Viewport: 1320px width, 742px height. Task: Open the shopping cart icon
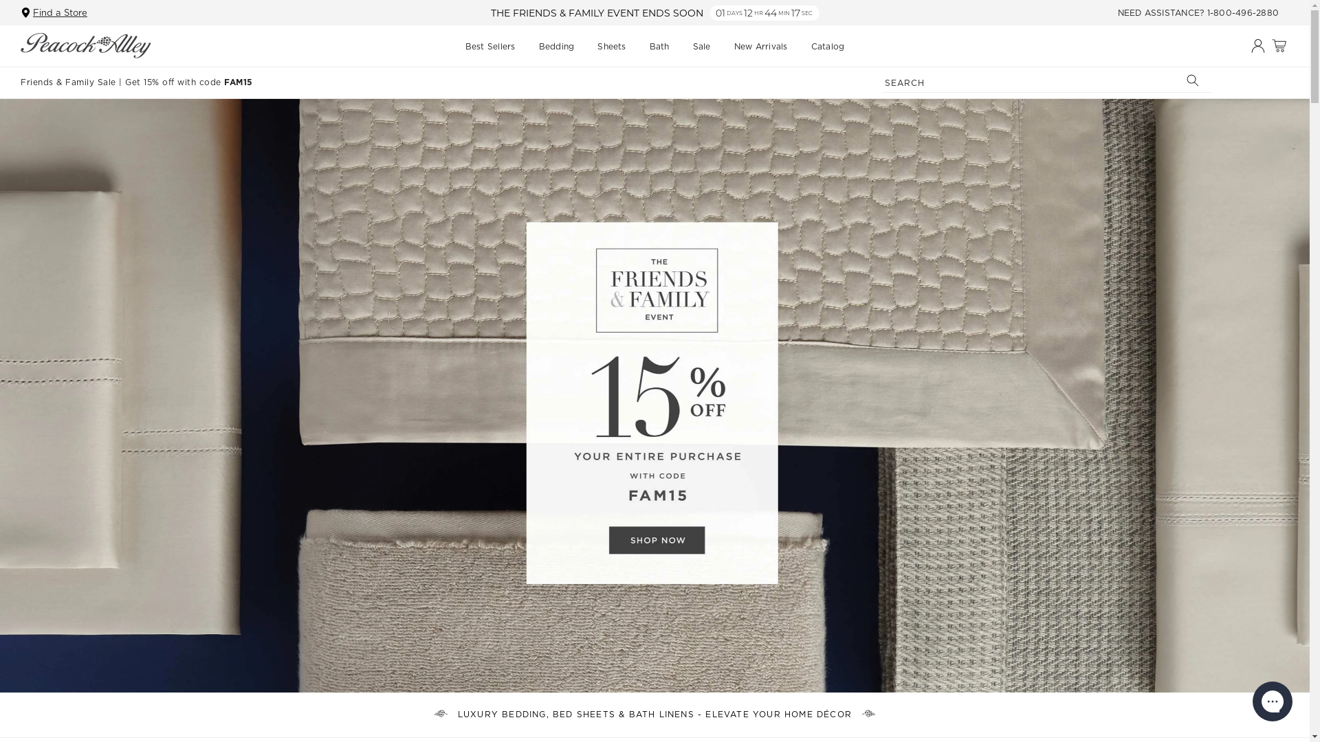[x=1279, y=46]
